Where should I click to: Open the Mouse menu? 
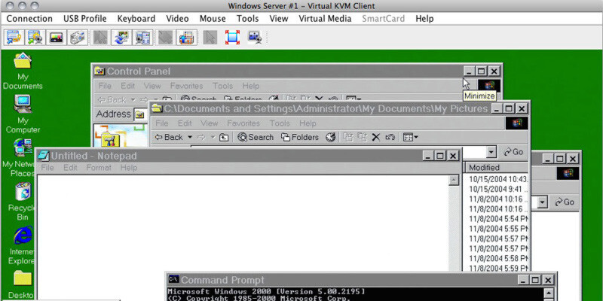(x=213, y=18)
